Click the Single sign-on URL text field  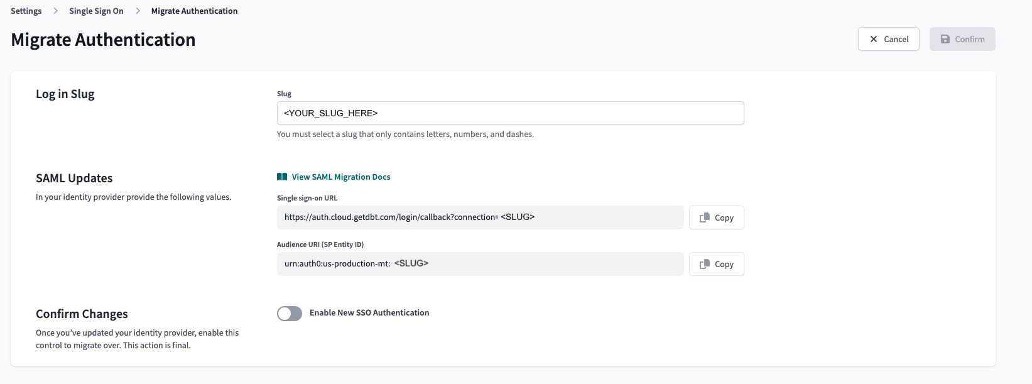tap(480, 217)
